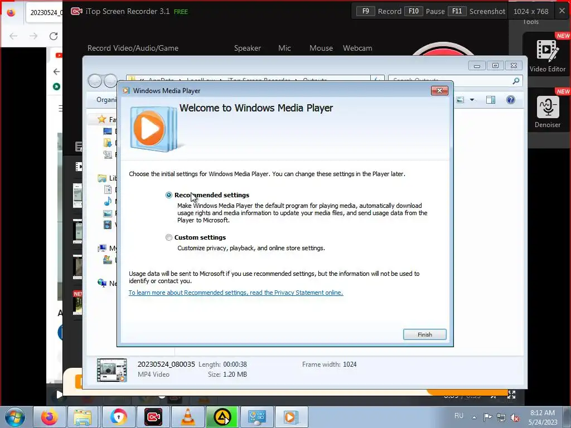Viewport: 571px width, 428px height.
Task: Click the Explorer search magnifier icon
Action: coord(516,81)
